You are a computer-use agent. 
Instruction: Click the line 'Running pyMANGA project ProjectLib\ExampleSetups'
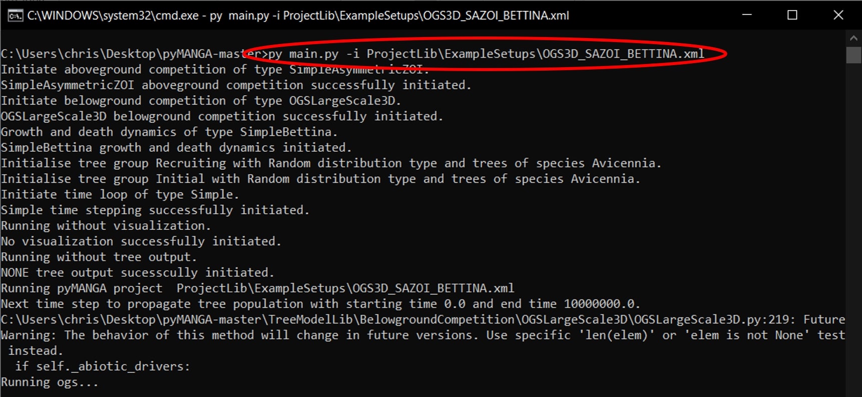click(257, 288)
